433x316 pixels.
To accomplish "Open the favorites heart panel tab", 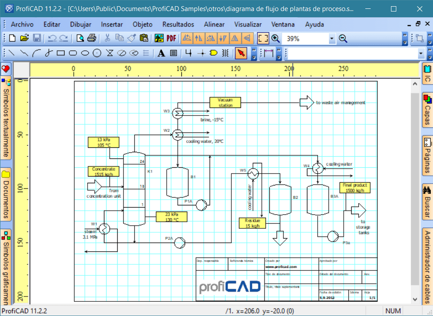I will (6, 69).
